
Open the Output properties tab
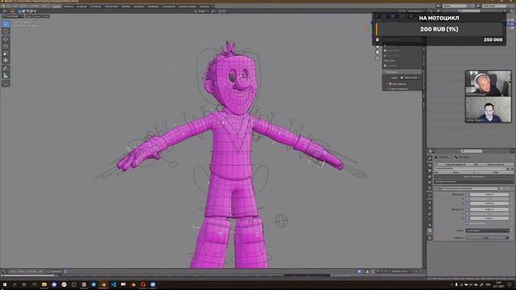click(x=430, y=171)
